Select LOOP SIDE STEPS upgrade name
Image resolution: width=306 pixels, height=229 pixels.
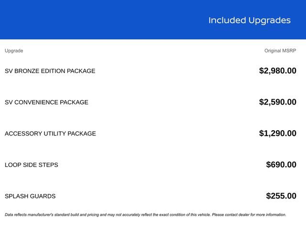[x=31, y=165]
